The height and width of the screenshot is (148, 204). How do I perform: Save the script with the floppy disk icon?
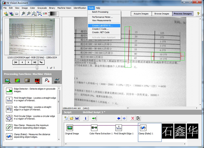(x=77, y=118)
